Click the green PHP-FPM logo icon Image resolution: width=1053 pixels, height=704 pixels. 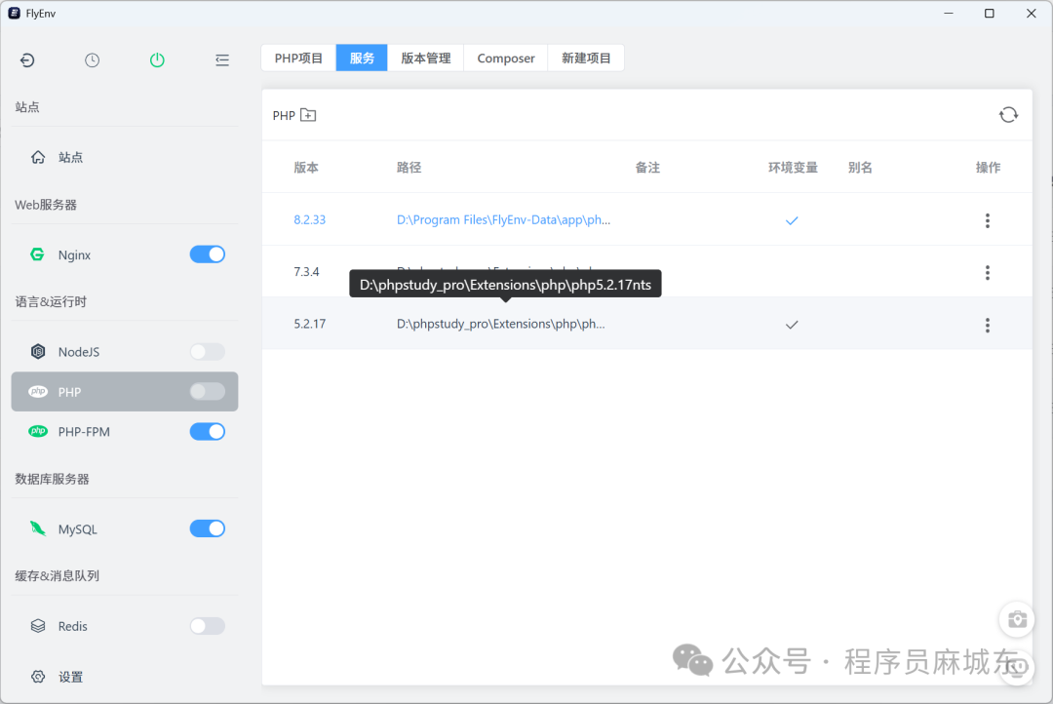pyautogui.click(x=38, y=431)
